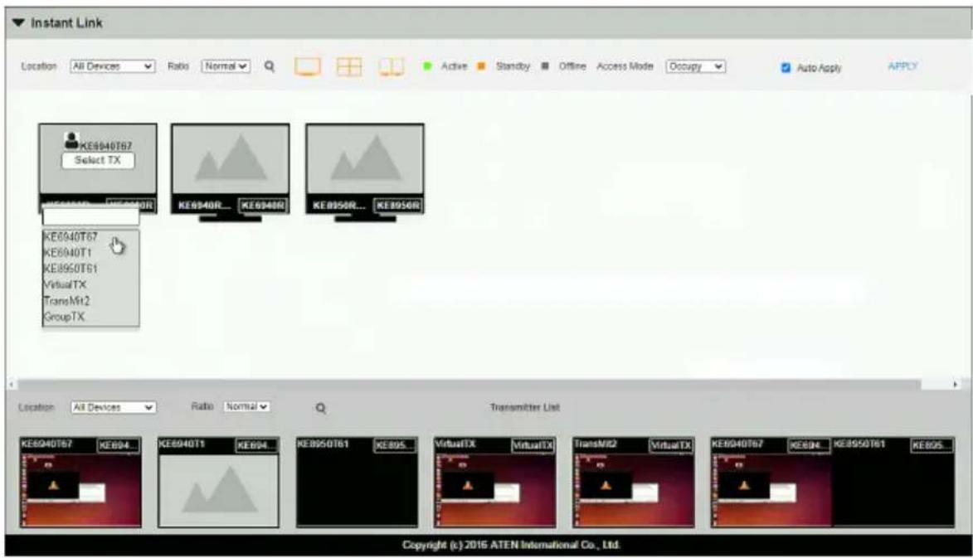Click the horizontal scrollbar track

(469, 385)
